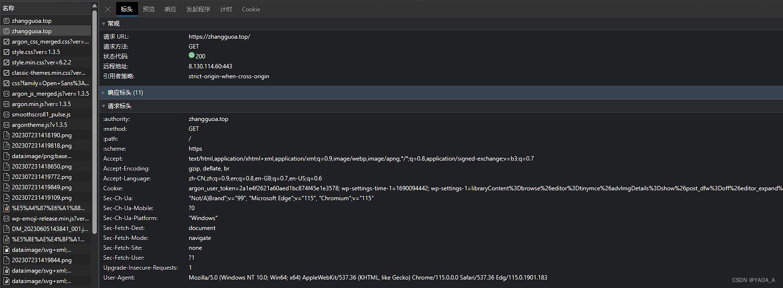Open the 响应 tab

click(170, 9)
